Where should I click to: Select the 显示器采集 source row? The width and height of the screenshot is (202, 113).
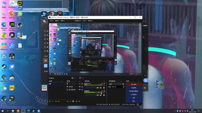(x=74, y=90)
